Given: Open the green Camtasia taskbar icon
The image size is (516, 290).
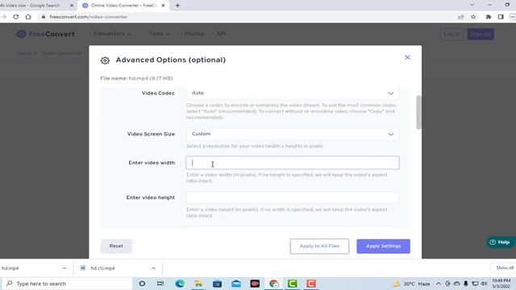Looking at the screenshot, I should click(292, 284).
